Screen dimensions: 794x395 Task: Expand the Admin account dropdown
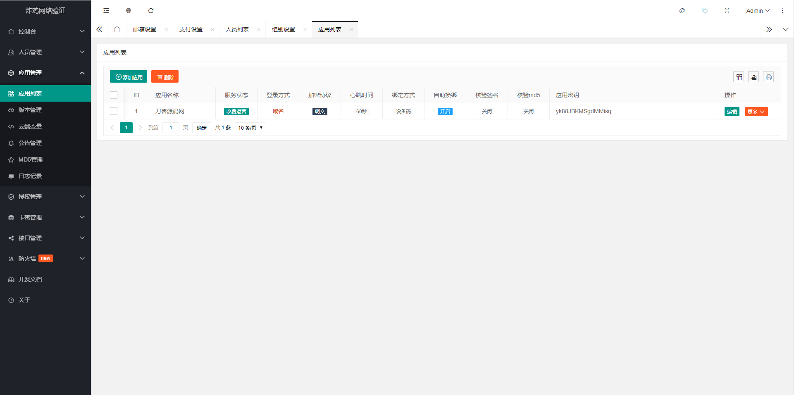758,10
